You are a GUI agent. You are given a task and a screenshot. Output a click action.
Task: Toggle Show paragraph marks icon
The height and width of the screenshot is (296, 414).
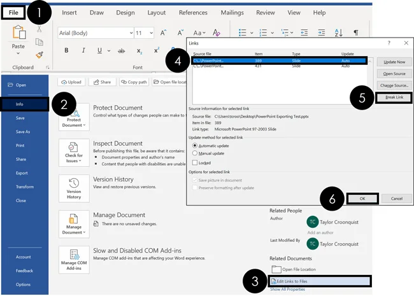[x=356, y=32]
